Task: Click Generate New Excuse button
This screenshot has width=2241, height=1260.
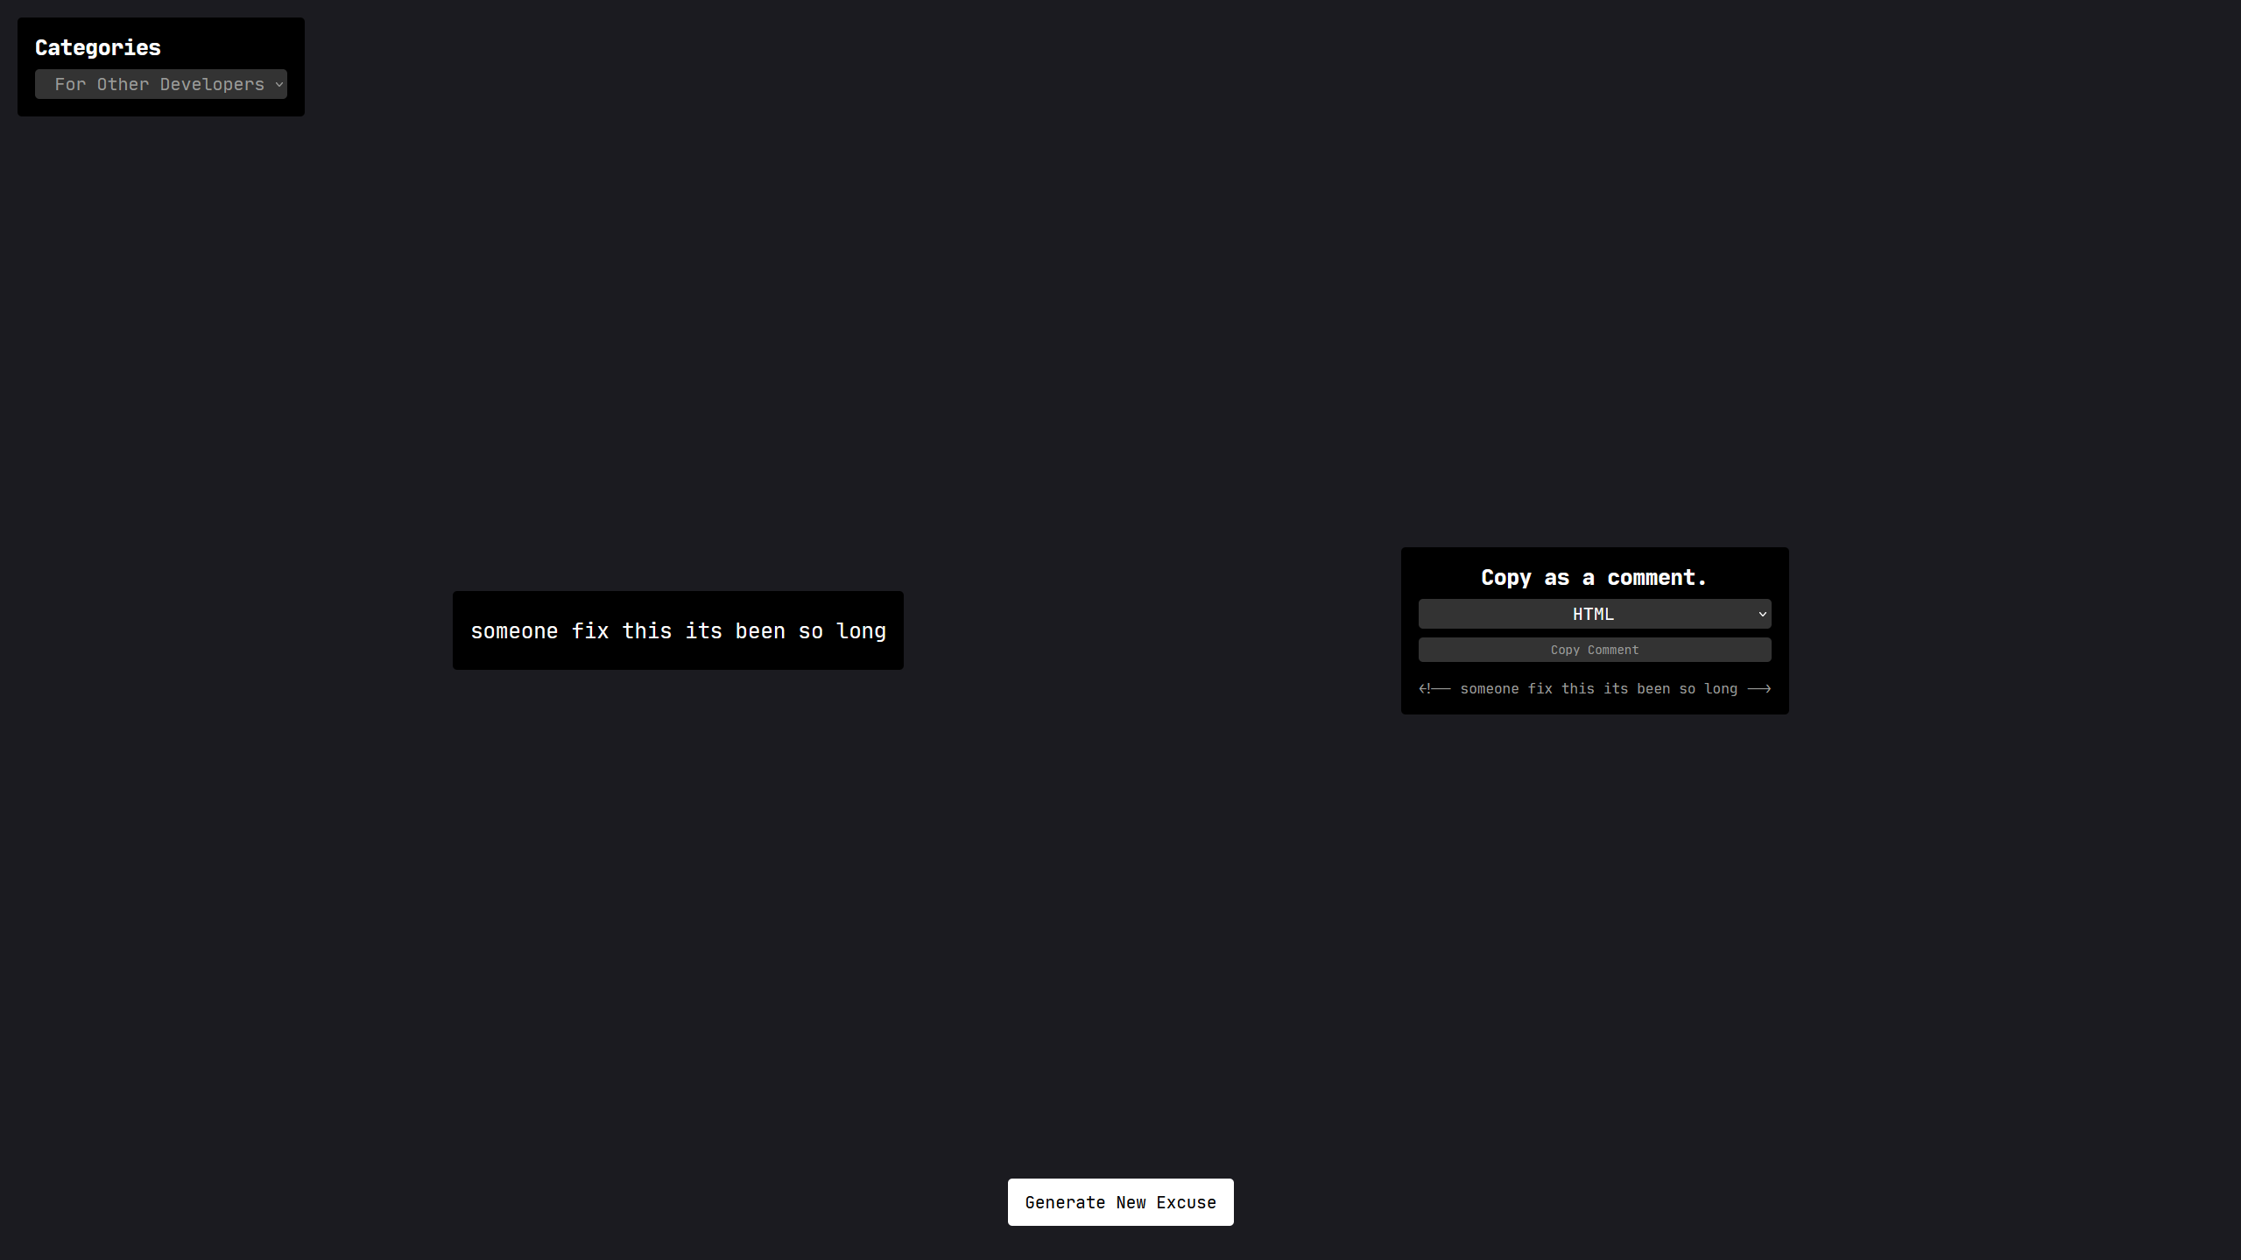Action: [x=1120, y=1202]
